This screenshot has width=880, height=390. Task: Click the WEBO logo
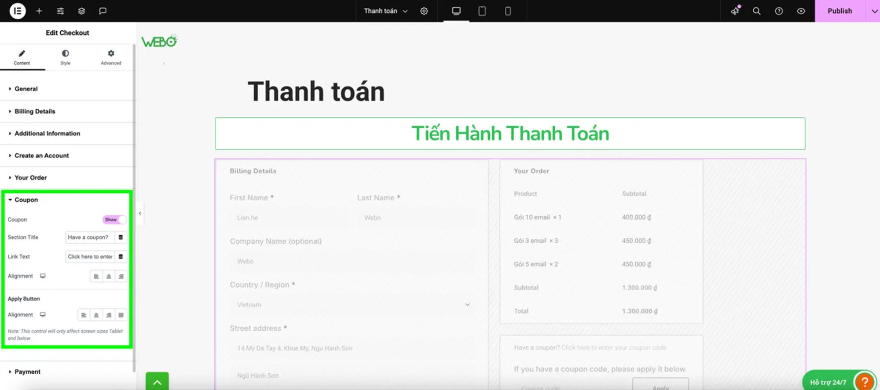[x=159, y=41]
